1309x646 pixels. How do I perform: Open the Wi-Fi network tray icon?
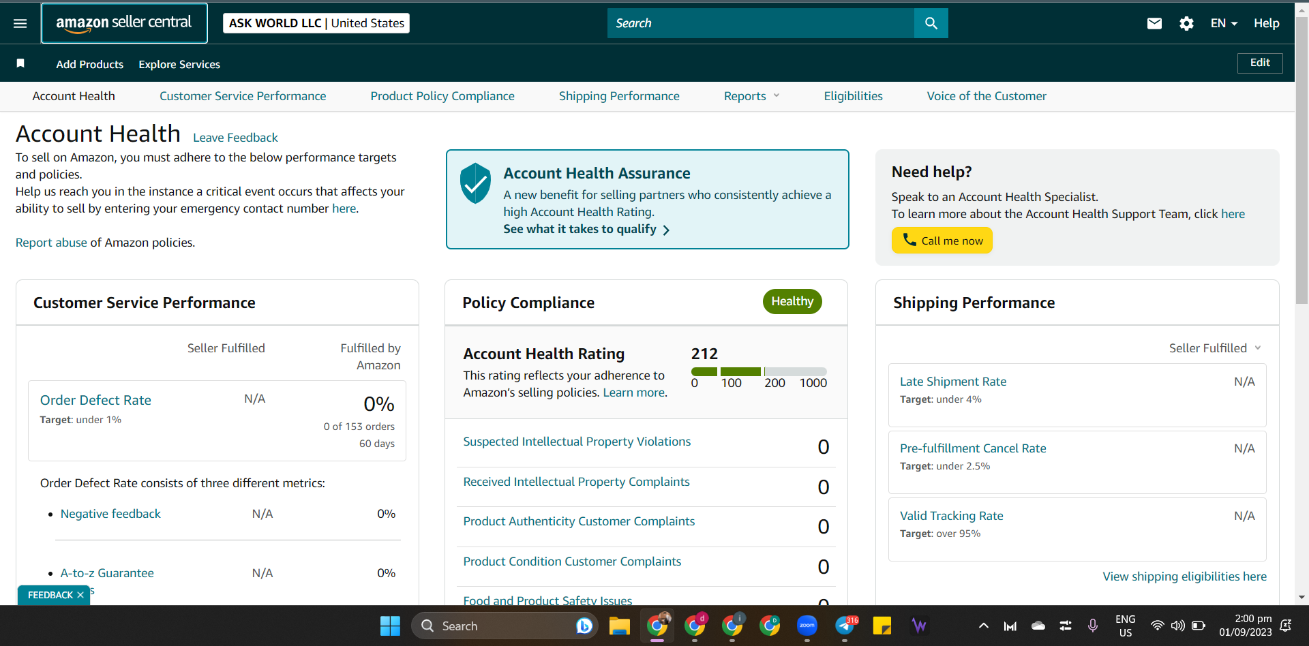[1157, 626]
